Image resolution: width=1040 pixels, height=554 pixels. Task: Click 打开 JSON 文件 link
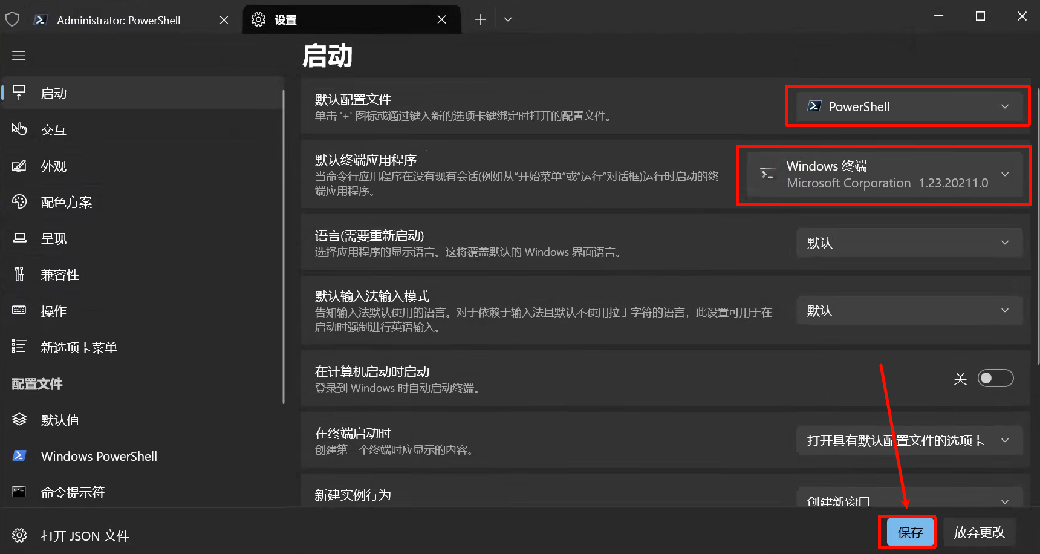tap(85, 536)
